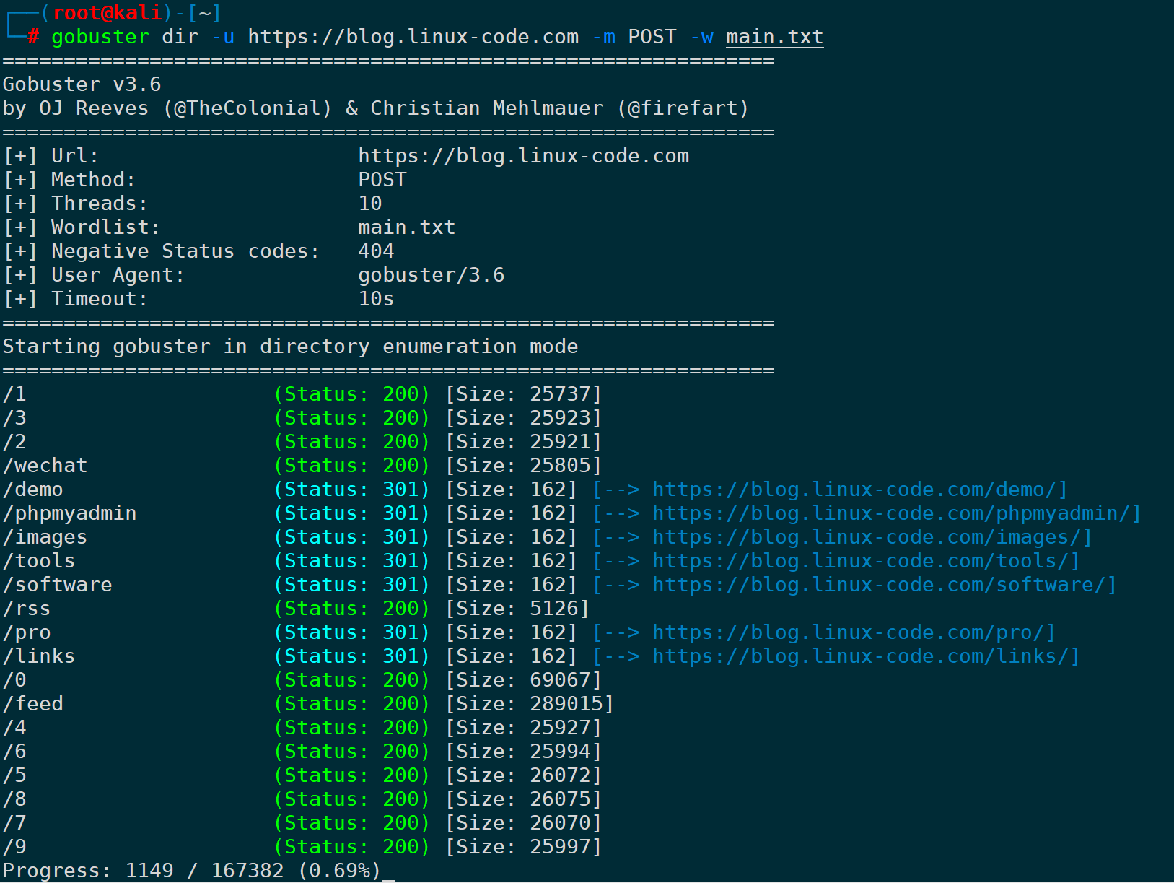Select the /software result path
This screenshot has width=1174, height=883.
click(57, 585)
